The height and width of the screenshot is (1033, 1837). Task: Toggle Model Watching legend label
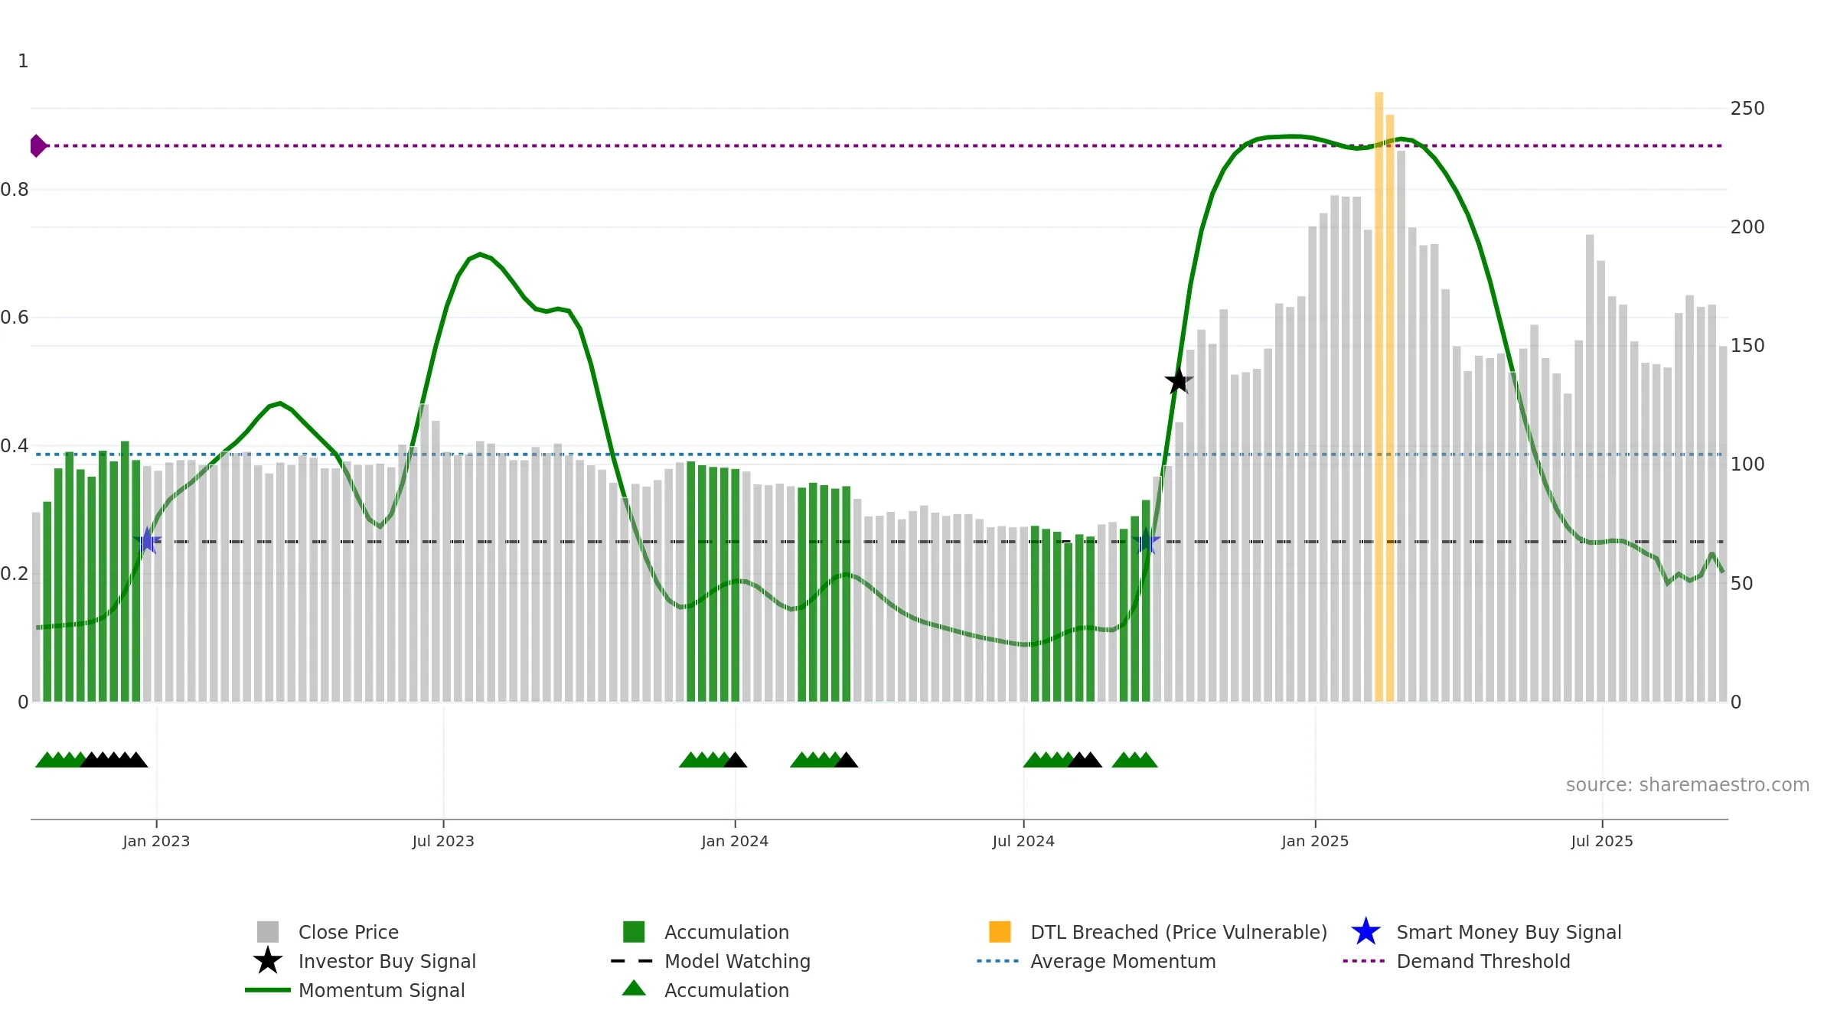(x=737, y=961)
